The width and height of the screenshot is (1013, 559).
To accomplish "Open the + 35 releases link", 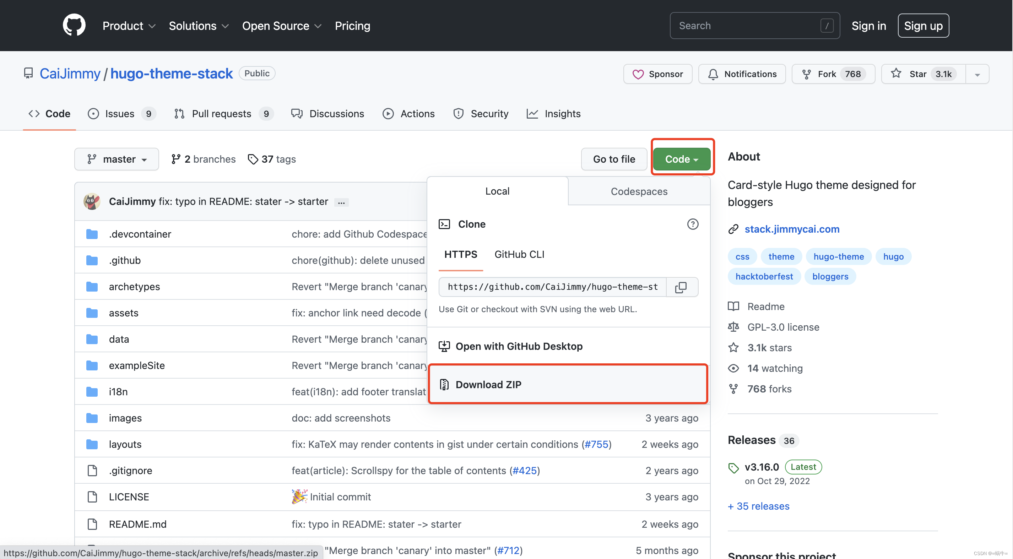I will (759, 507).
